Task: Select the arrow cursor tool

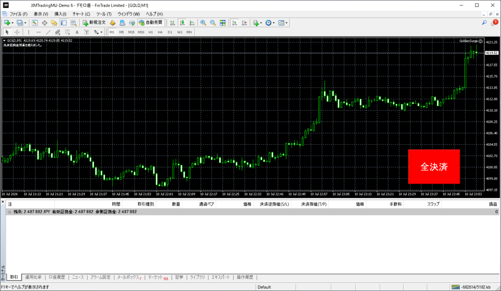Action: 7,32
